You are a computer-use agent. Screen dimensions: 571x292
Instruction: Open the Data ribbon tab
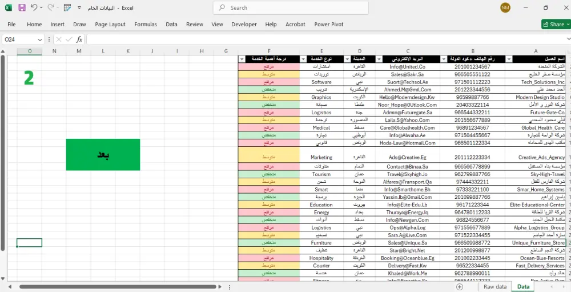(x=171, y=25)
